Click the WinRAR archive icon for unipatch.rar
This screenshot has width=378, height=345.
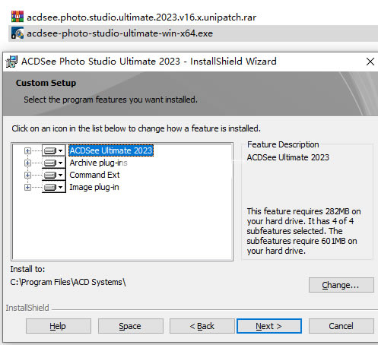[17, 17]
